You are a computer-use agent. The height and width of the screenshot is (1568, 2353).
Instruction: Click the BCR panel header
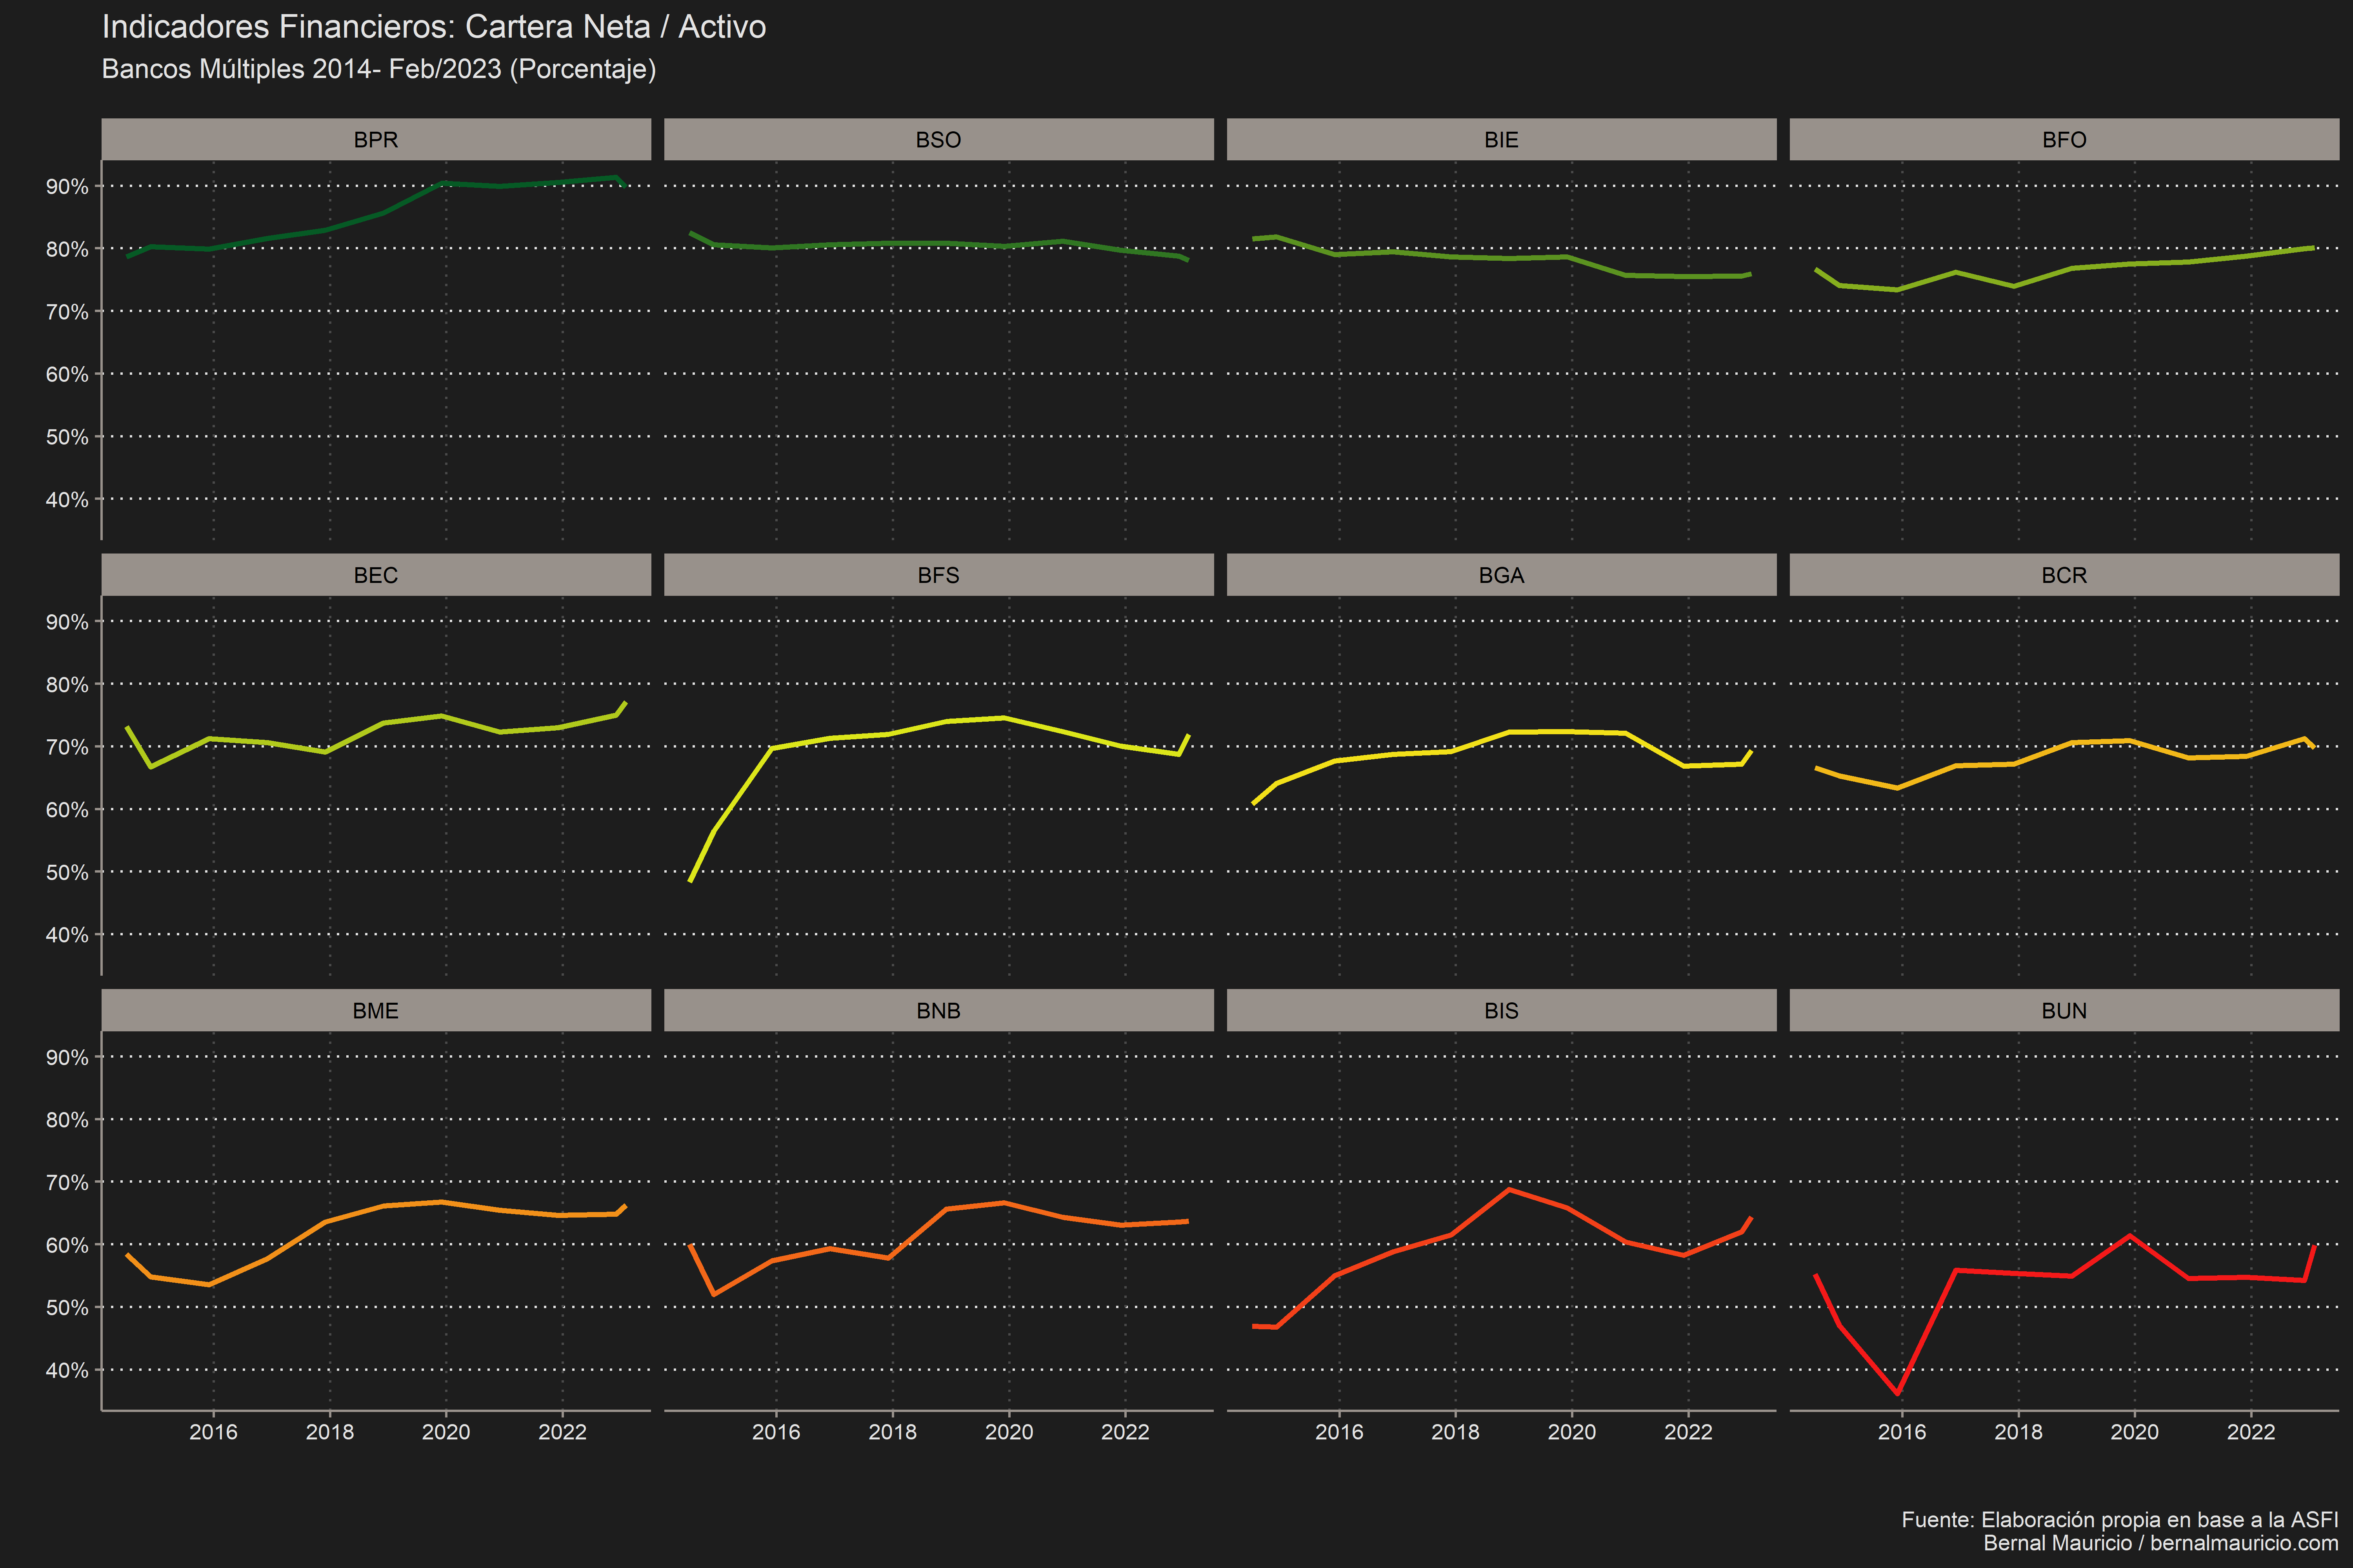click(2064, 575)
